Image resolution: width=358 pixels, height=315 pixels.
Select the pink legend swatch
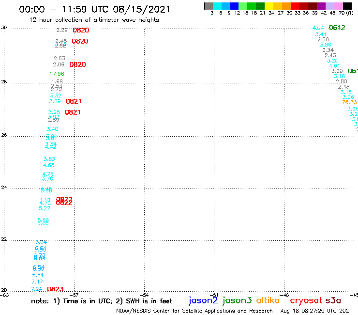(338, 6)
